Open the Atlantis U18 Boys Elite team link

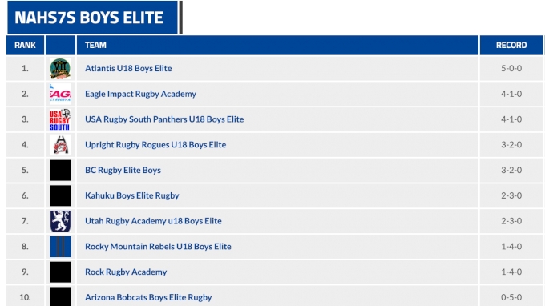click(128, 68)
